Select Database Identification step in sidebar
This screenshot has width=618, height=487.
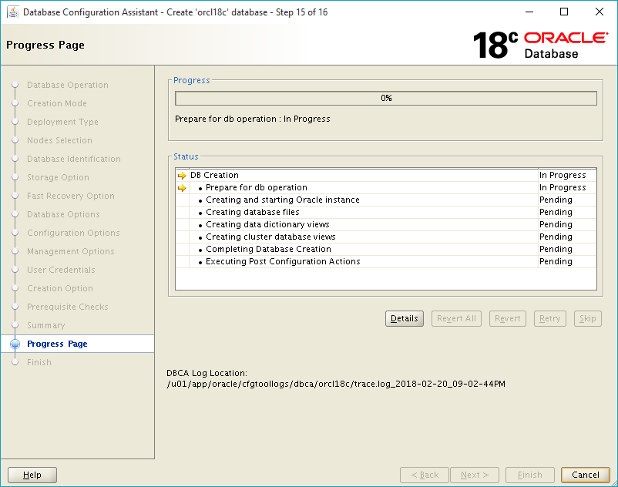[74, 160]
